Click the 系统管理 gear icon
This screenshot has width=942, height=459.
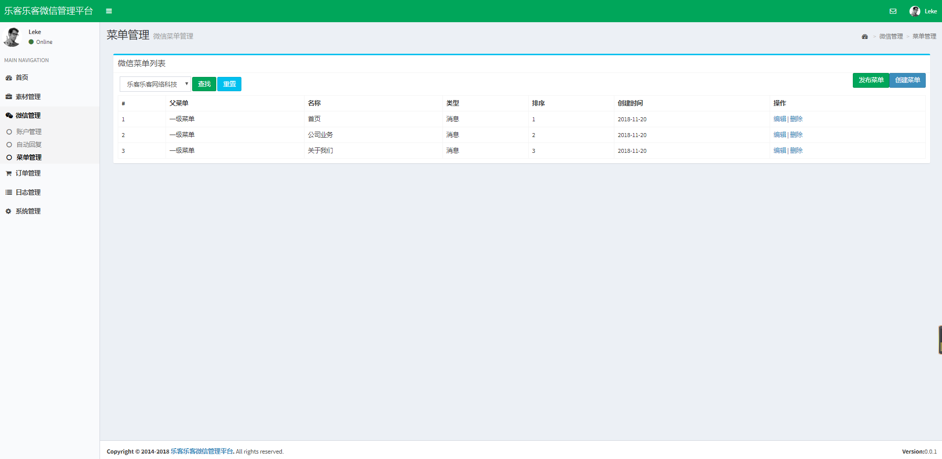[x=9, y=212]
